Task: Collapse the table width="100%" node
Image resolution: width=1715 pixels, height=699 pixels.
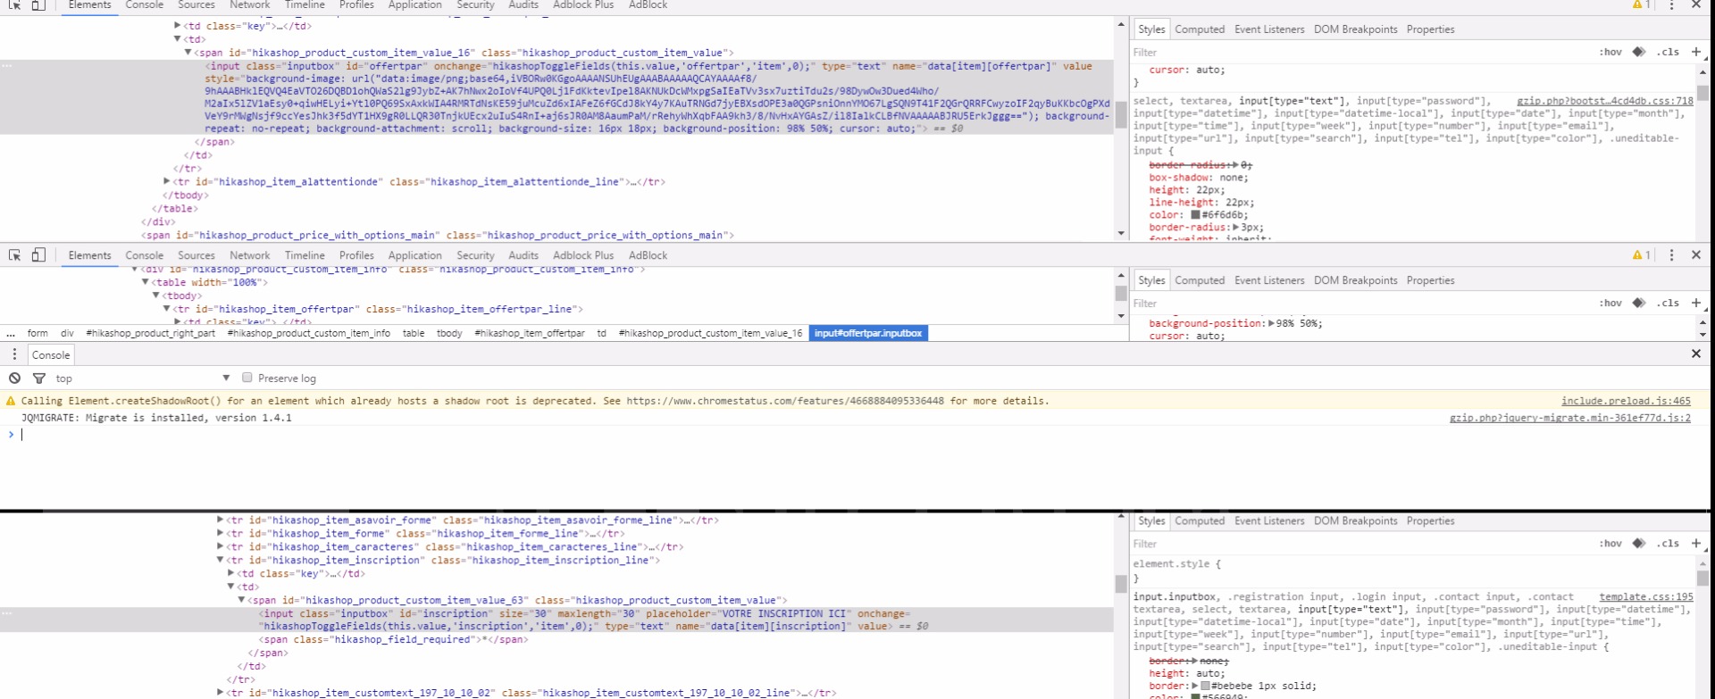Action: tap(146, 282)
